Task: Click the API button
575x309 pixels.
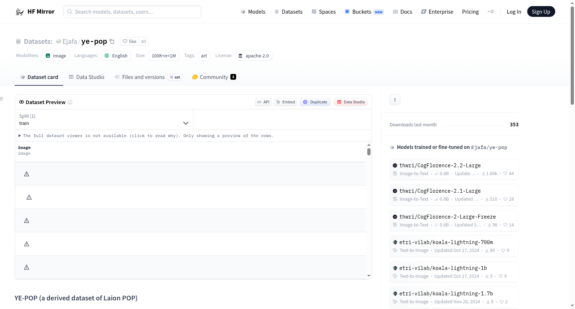Action: tap(263, 102)
